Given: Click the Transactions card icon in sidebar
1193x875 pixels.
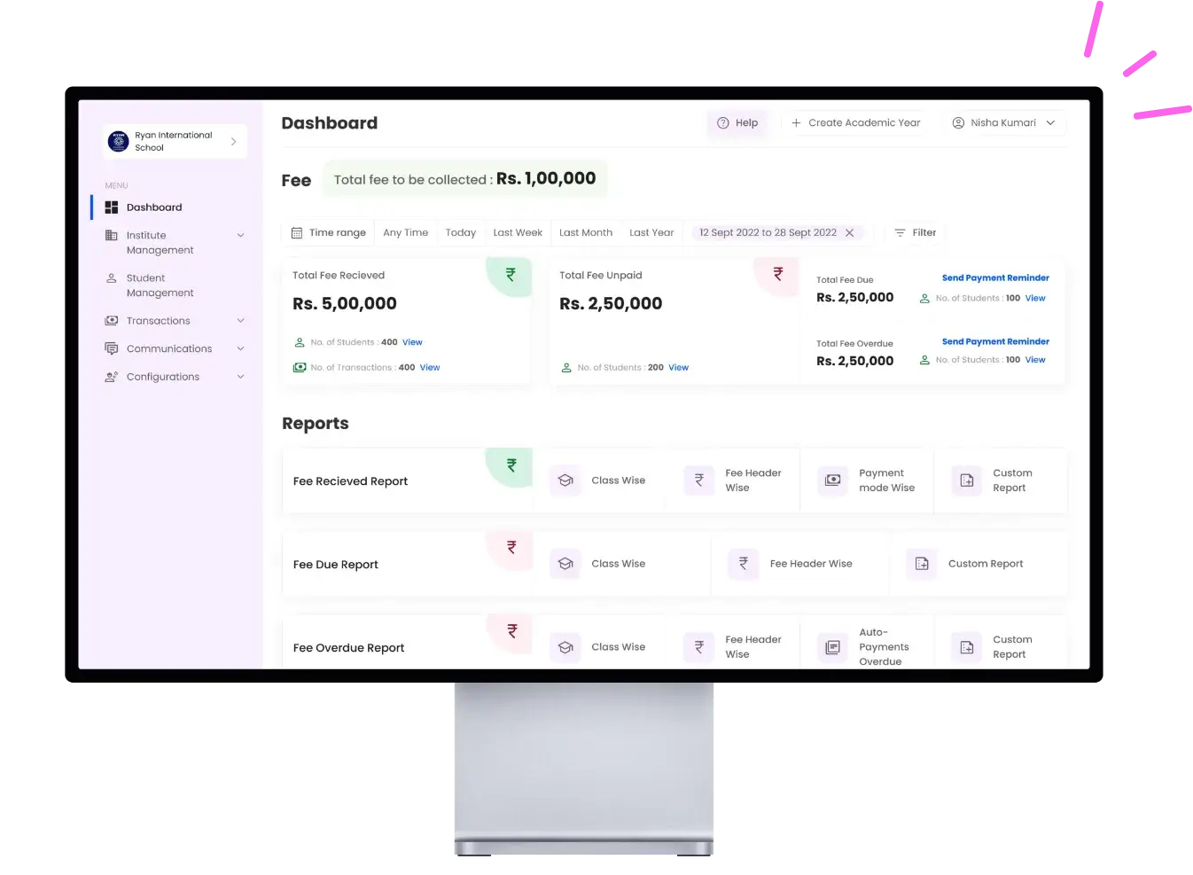Looking at the screenshot, I should click(x=111, y=320).
